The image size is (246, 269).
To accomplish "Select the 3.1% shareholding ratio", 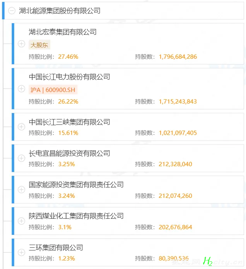I will 65,227.
